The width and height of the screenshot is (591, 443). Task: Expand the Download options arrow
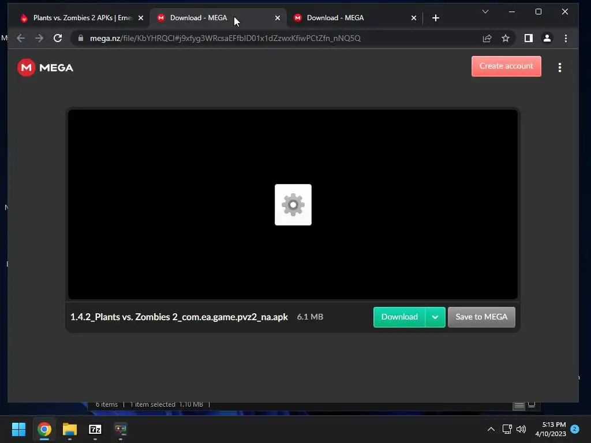click(435, 317)
